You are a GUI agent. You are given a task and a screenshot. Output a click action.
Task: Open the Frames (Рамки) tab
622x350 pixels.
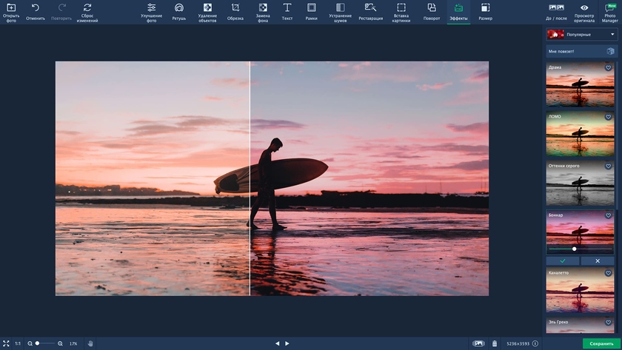[311, 11]
